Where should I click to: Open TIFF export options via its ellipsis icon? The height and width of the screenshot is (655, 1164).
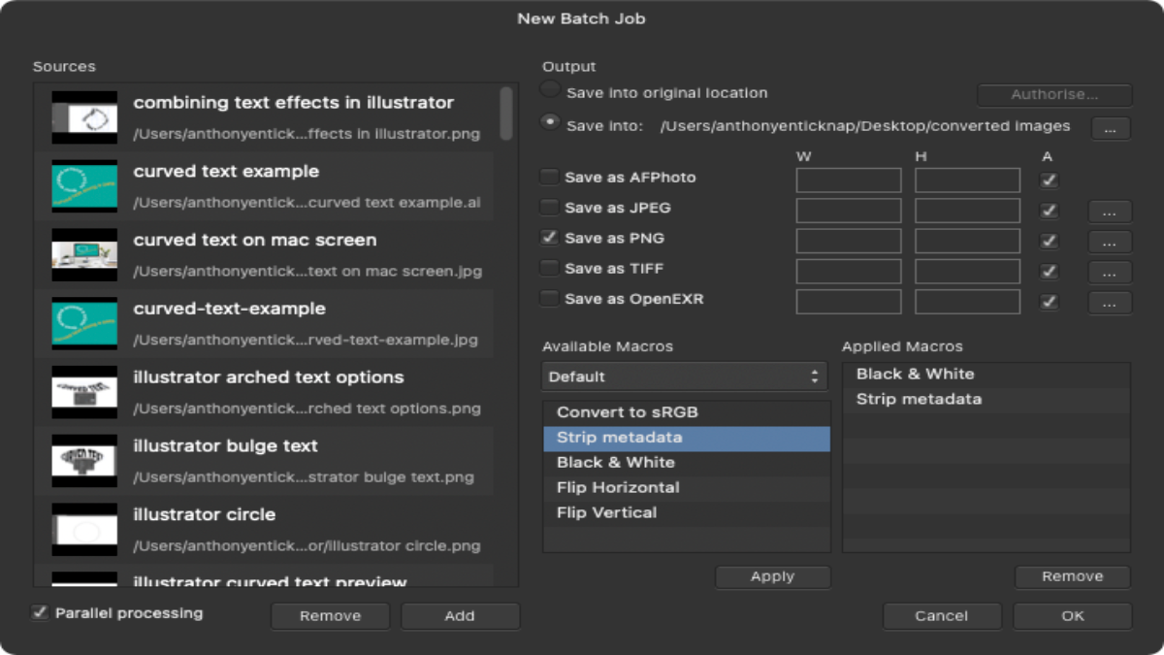click(1109, 271)
